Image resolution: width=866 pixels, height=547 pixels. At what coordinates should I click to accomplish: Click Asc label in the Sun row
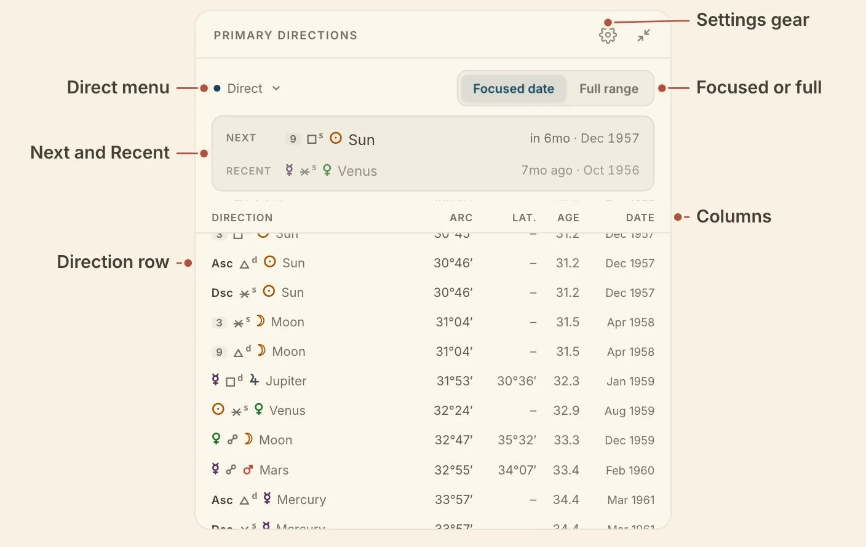(222, 264)
